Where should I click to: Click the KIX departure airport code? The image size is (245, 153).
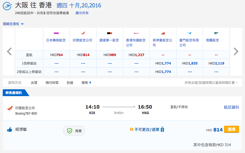[92, 113]
